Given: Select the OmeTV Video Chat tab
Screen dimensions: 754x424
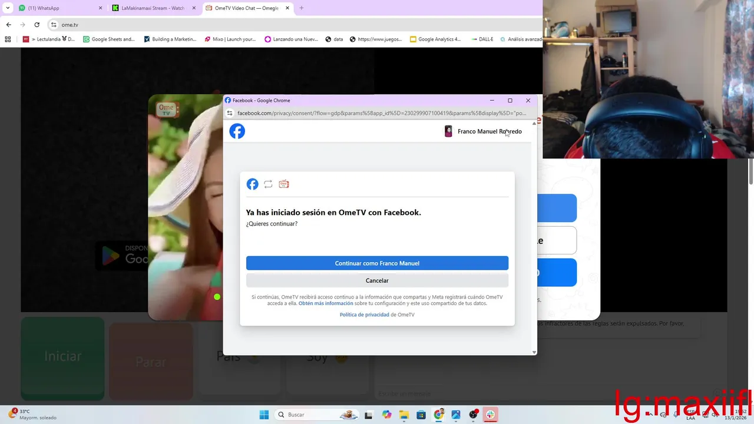Looking at the screenshot, I should 246,8.
